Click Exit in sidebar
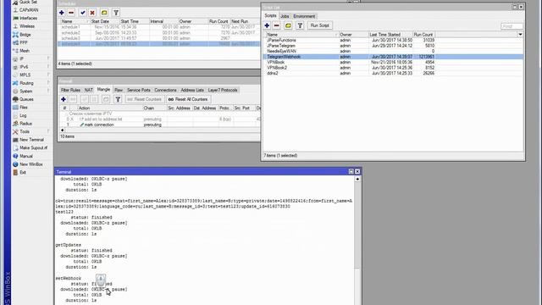 [x=23, y=172]
